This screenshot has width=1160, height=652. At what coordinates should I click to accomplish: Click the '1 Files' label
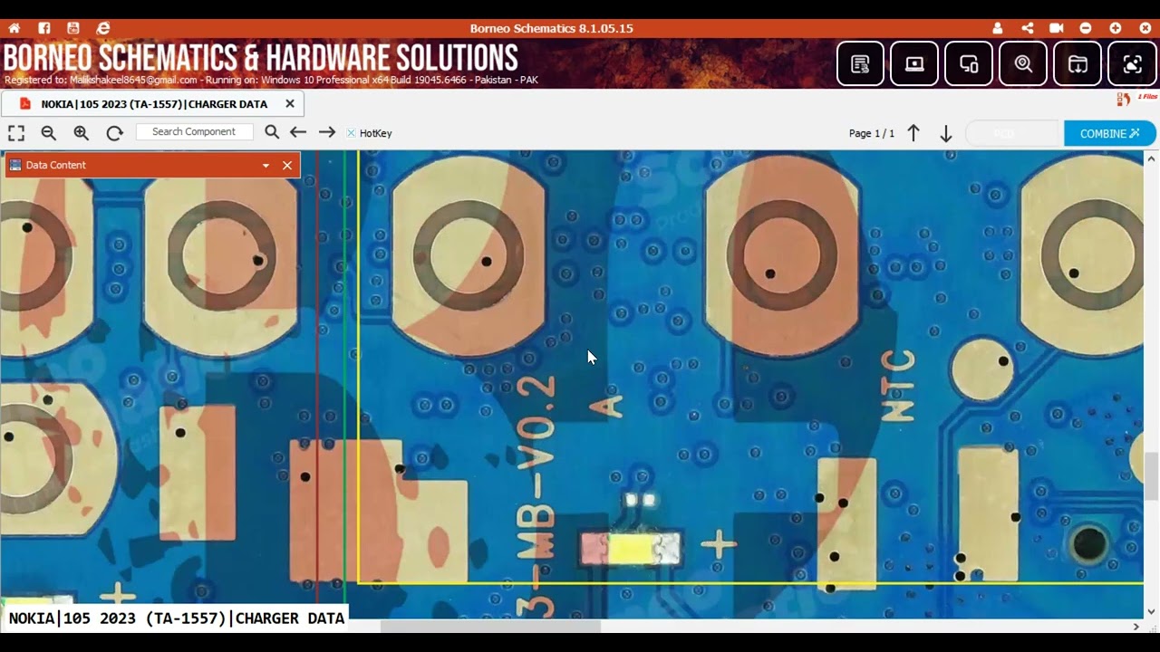click(1147, 97)
